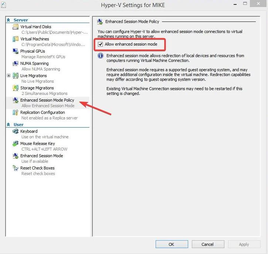Click Allow NUMA Spanning subtitle

[x=41, y=69]
